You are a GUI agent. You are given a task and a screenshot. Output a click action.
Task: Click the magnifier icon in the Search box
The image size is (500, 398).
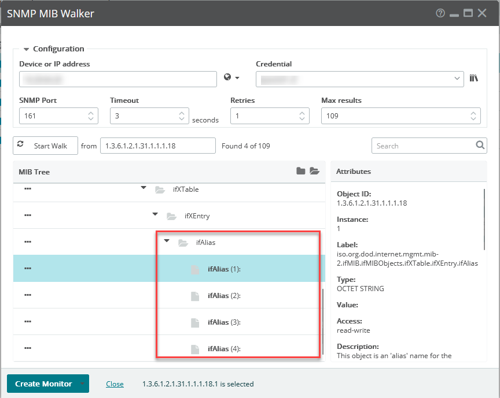tap(480, 146)
